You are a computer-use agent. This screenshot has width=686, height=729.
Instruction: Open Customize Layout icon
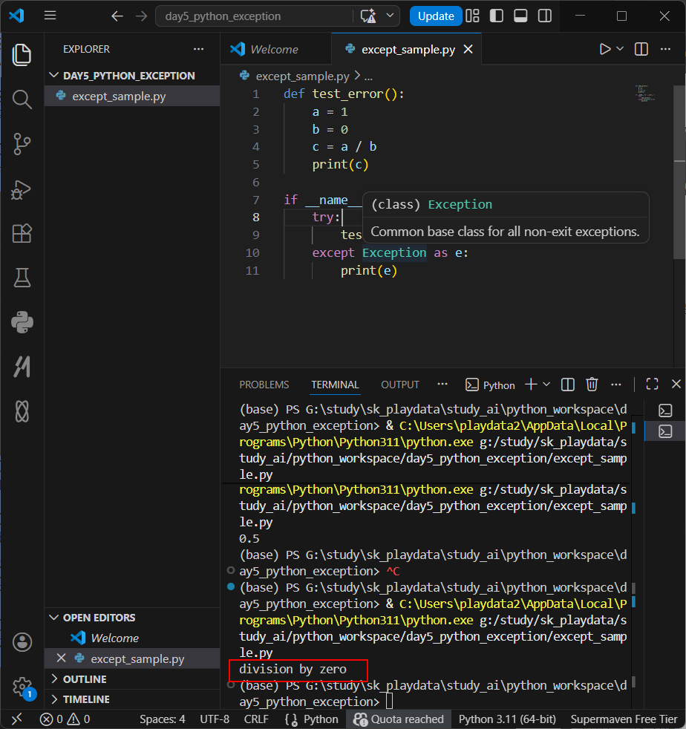click(x=472, y=16)
